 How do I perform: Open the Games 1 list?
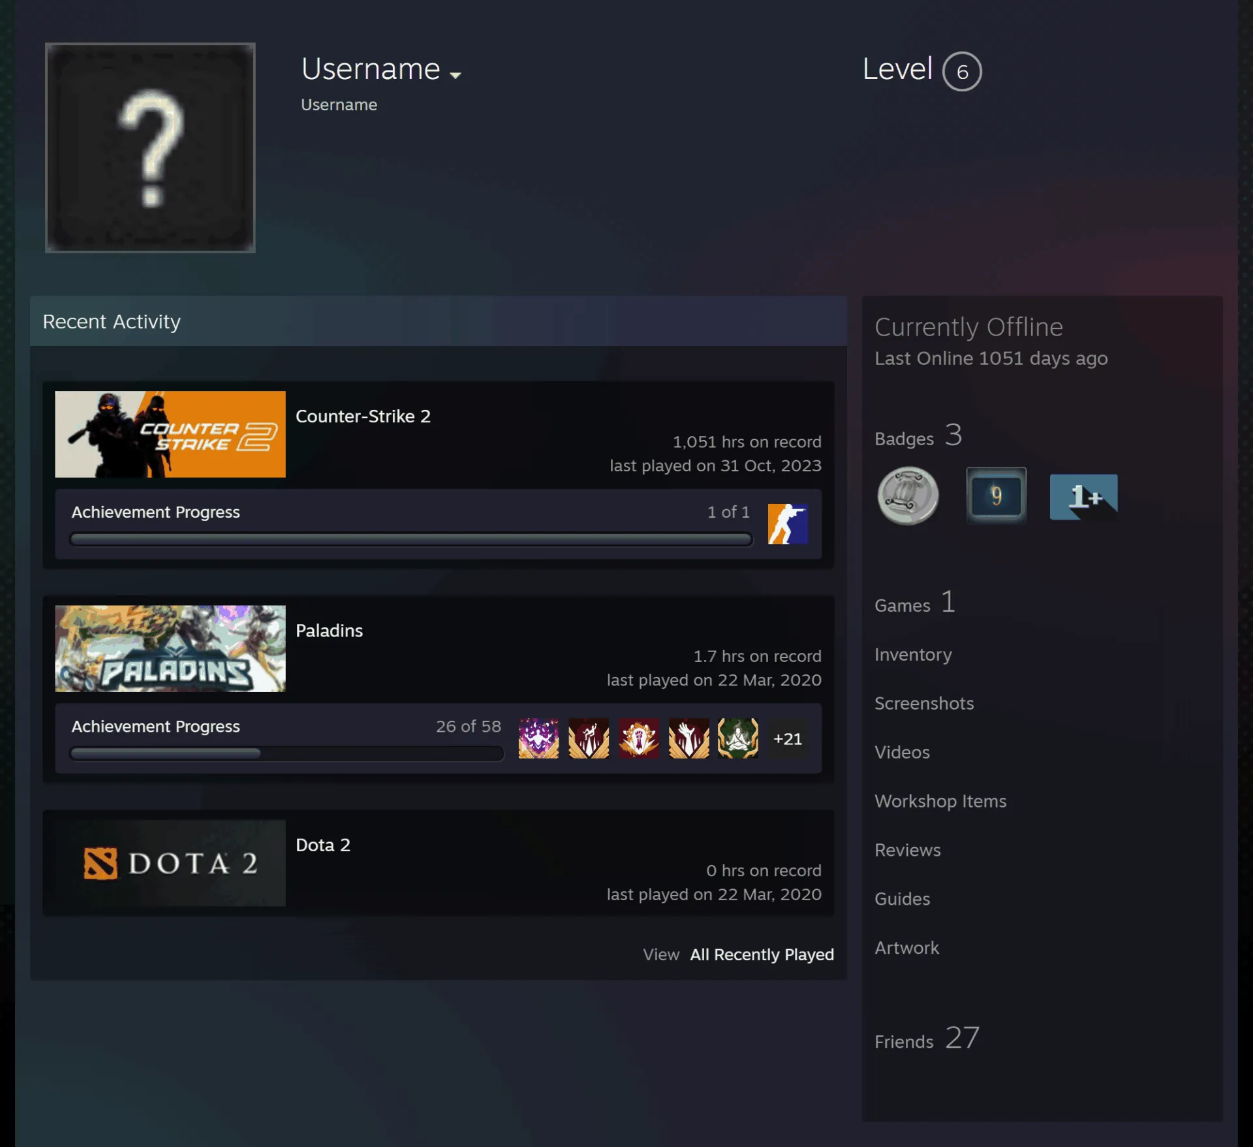(x=915, y=603)
